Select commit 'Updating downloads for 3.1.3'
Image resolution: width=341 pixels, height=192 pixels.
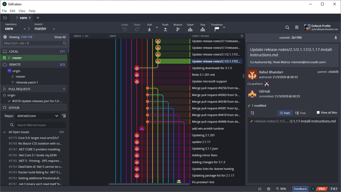(x=212, y=68)
